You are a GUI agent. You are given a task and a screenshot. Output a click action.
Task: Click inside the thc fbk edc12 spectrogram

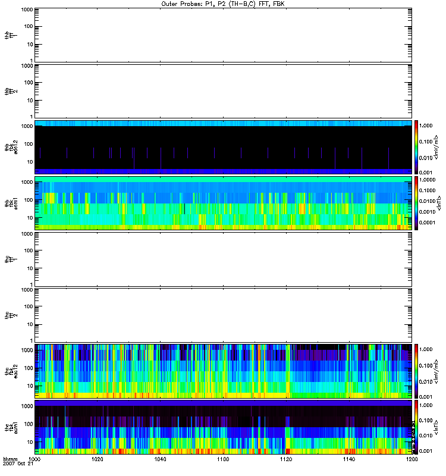point(223,371)
